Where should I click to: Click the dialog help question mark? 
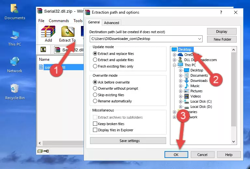click(x=221, y=12)
